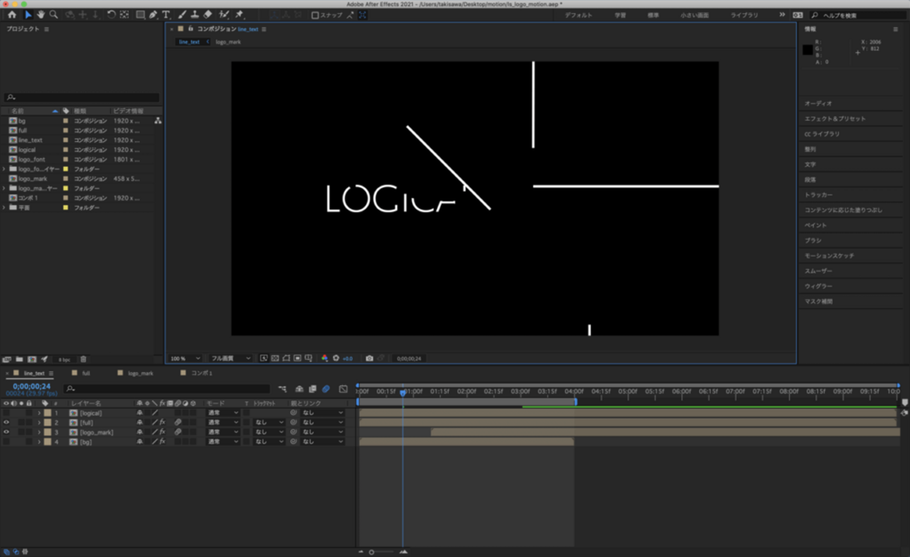This screenshot has height=557, width=910.
Task: Click the tan label color of [logical] layer
Action: click(x=47, y=413)
